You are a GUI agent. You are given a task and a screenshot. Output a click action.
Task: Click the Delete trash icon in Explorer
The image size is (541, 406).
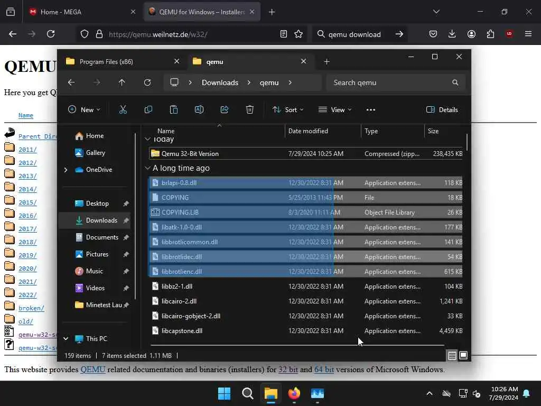250,110
